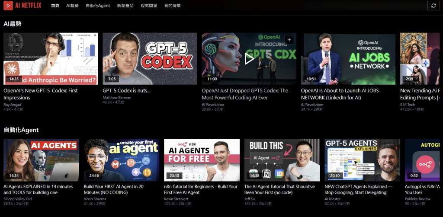Click channel name Kevin Stratvert
The width and height of the screenshot is (443, 217).
pos(176,199)
